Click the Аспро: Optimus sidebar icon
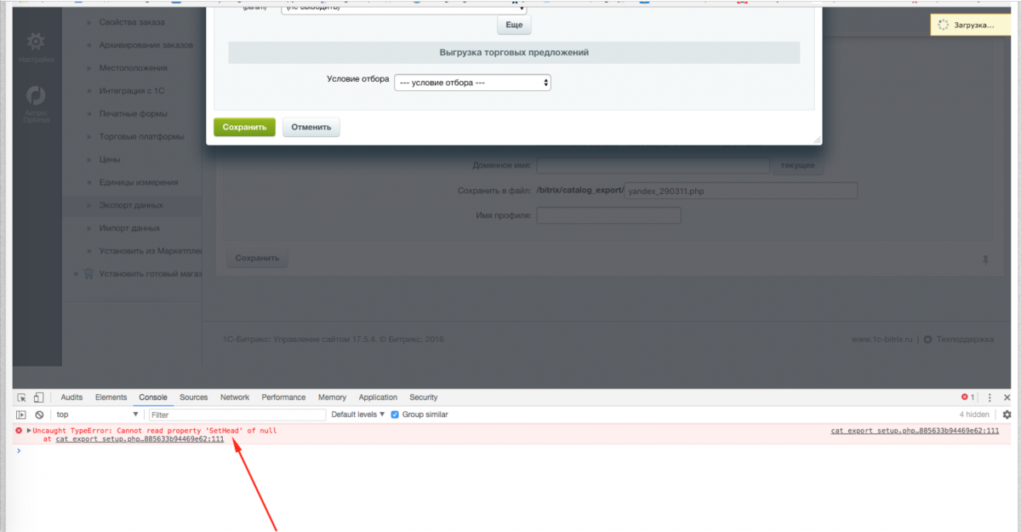 tap(34, 95)
